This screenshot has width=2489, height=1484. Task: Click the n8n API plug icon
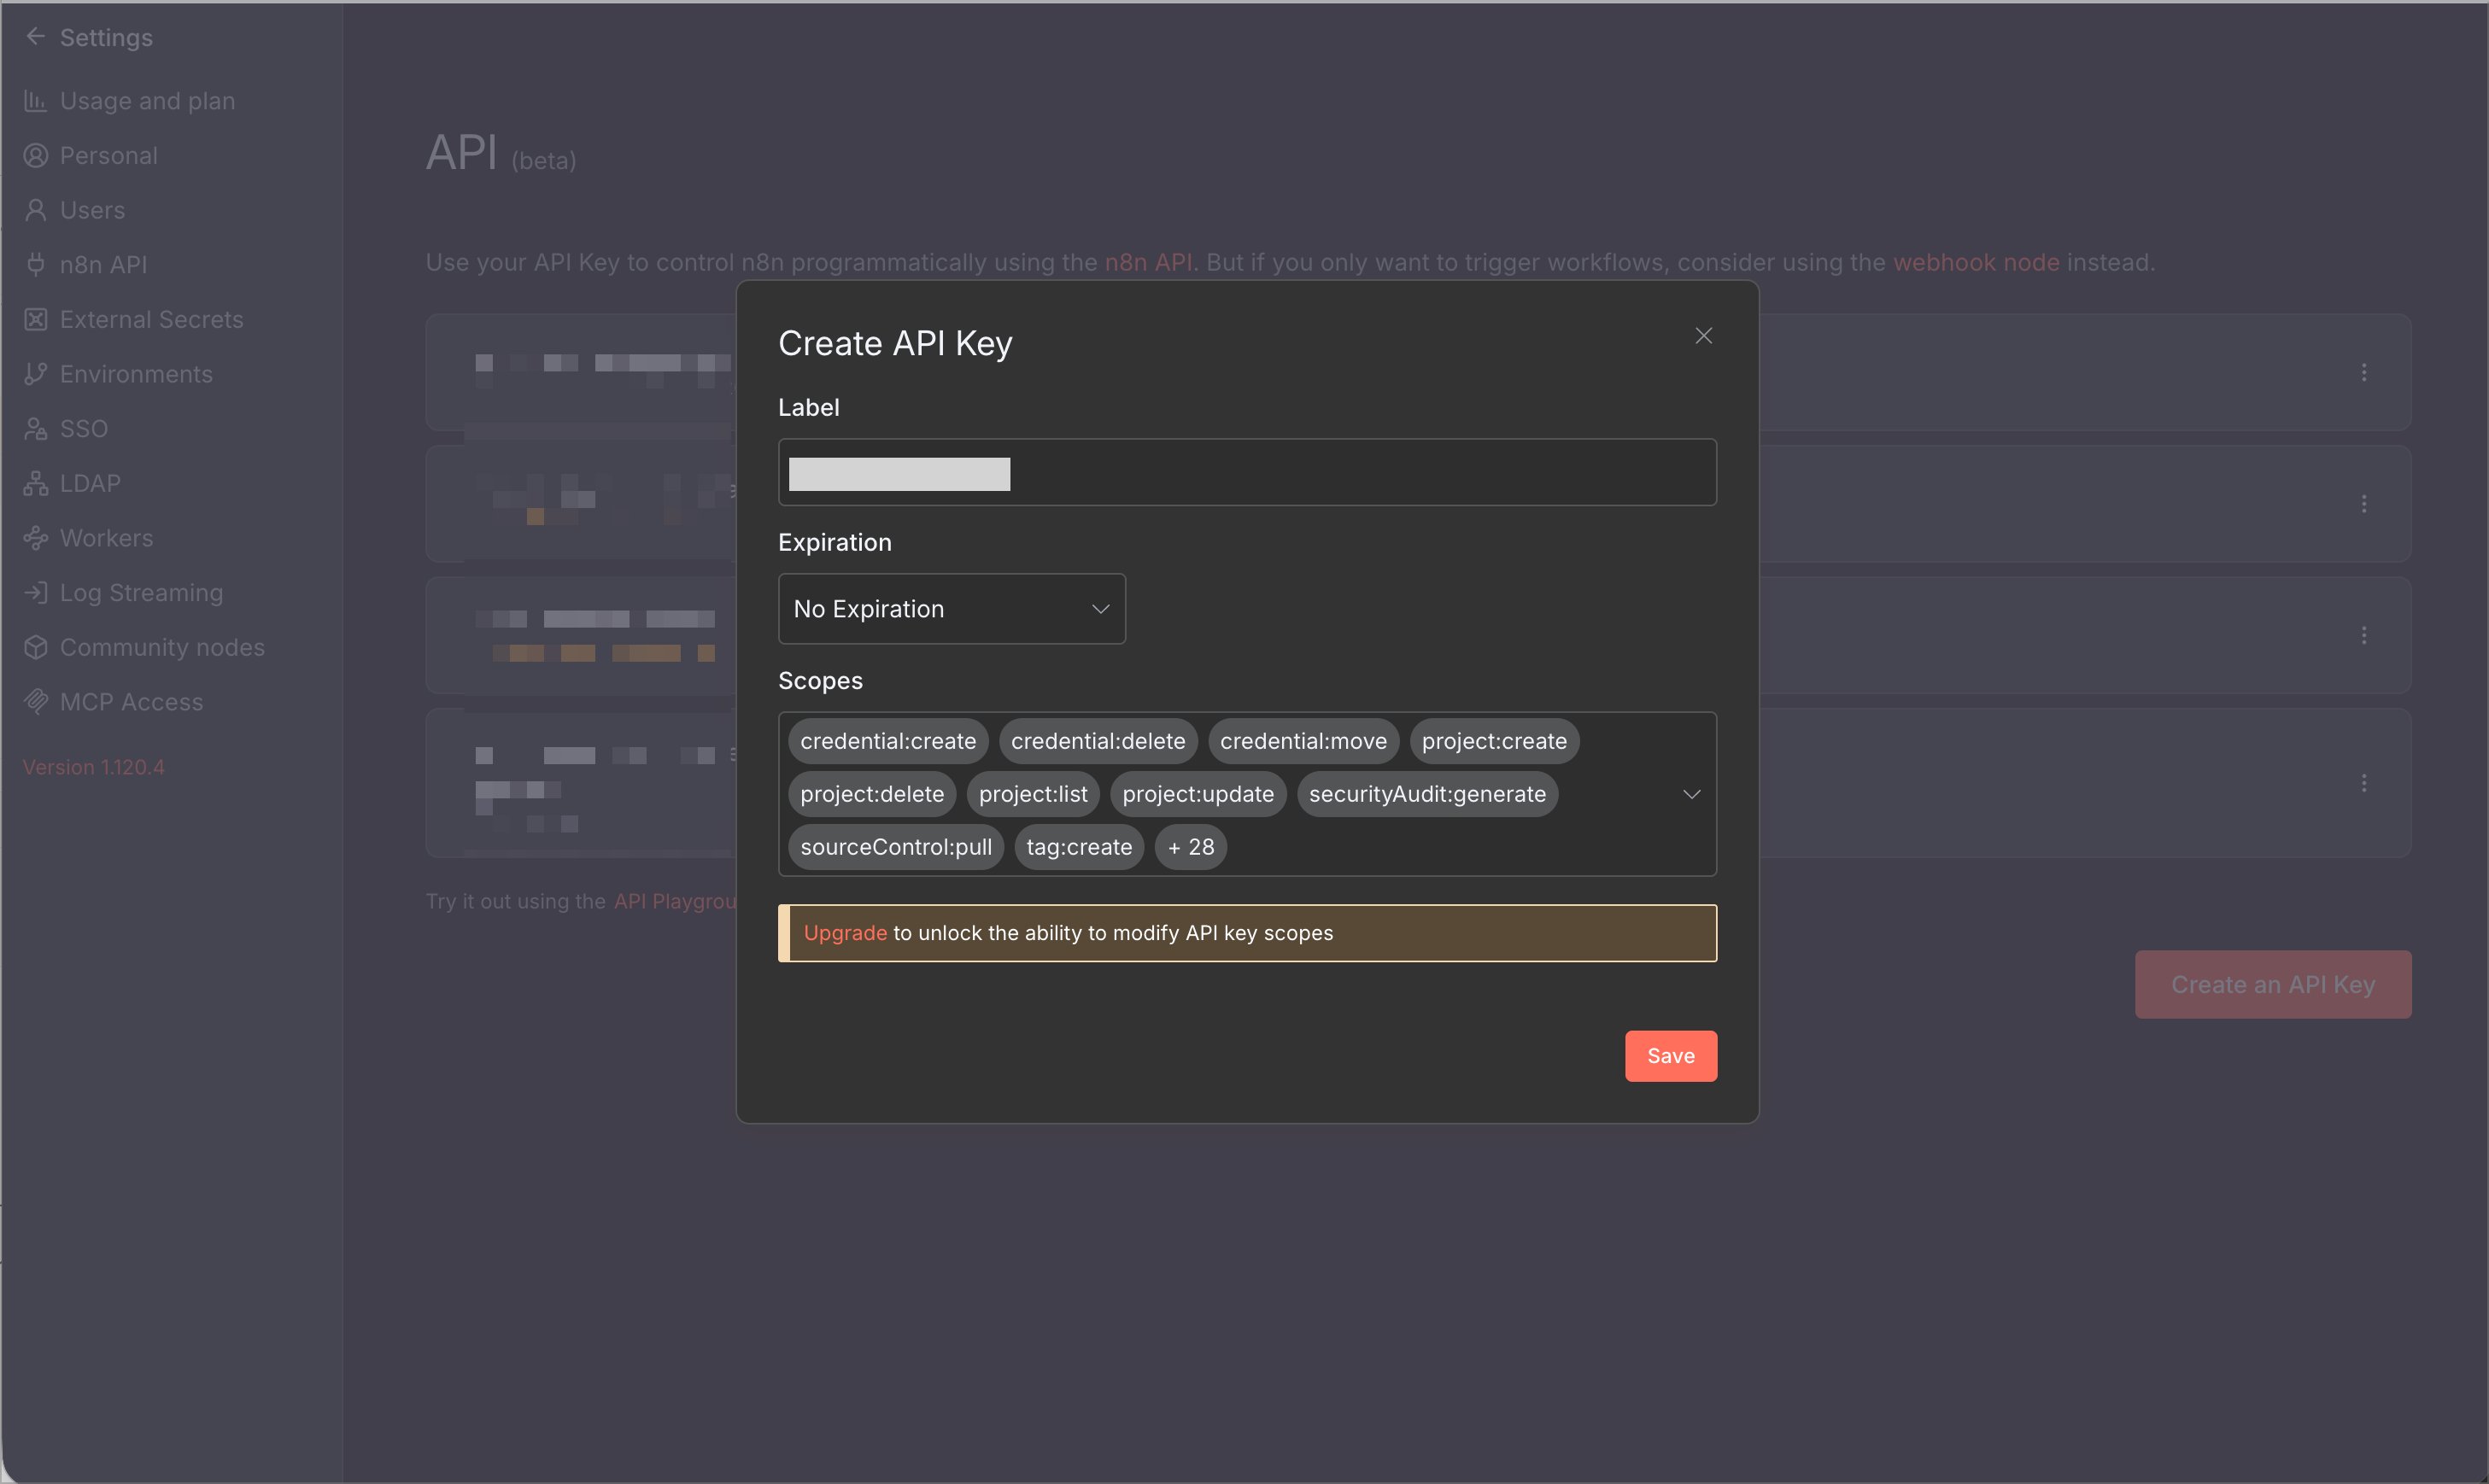point(36,265)
